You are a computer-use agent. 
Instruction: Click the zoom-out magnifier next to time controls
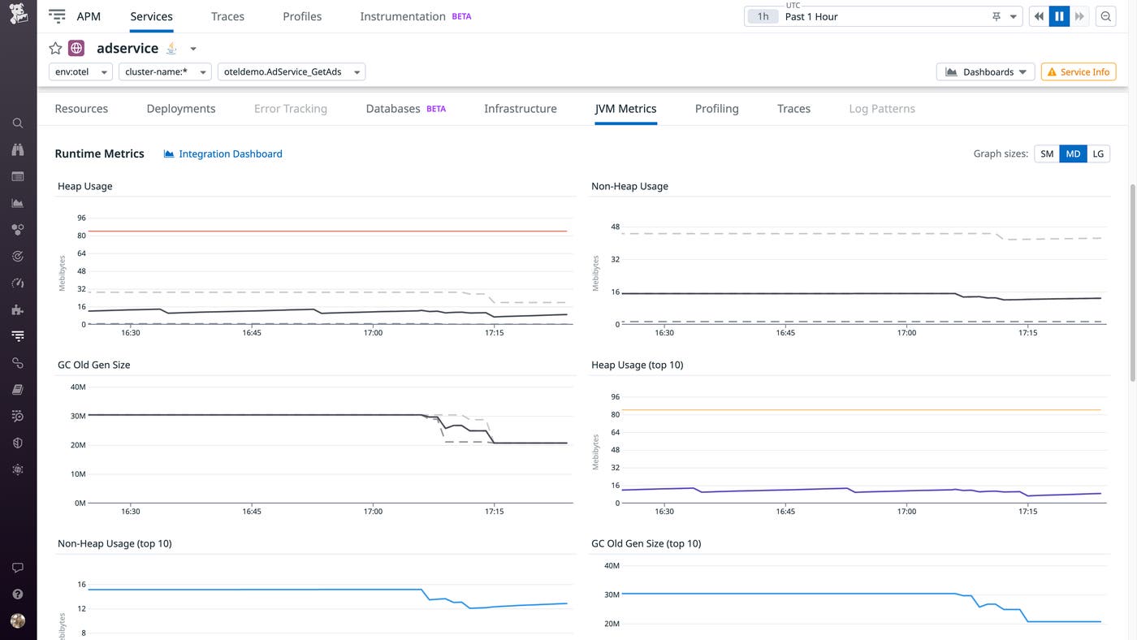1105,15
